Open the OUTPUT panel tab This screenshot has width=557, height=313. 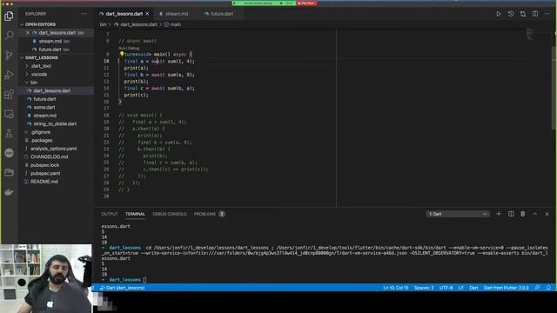tap(110, 214)
